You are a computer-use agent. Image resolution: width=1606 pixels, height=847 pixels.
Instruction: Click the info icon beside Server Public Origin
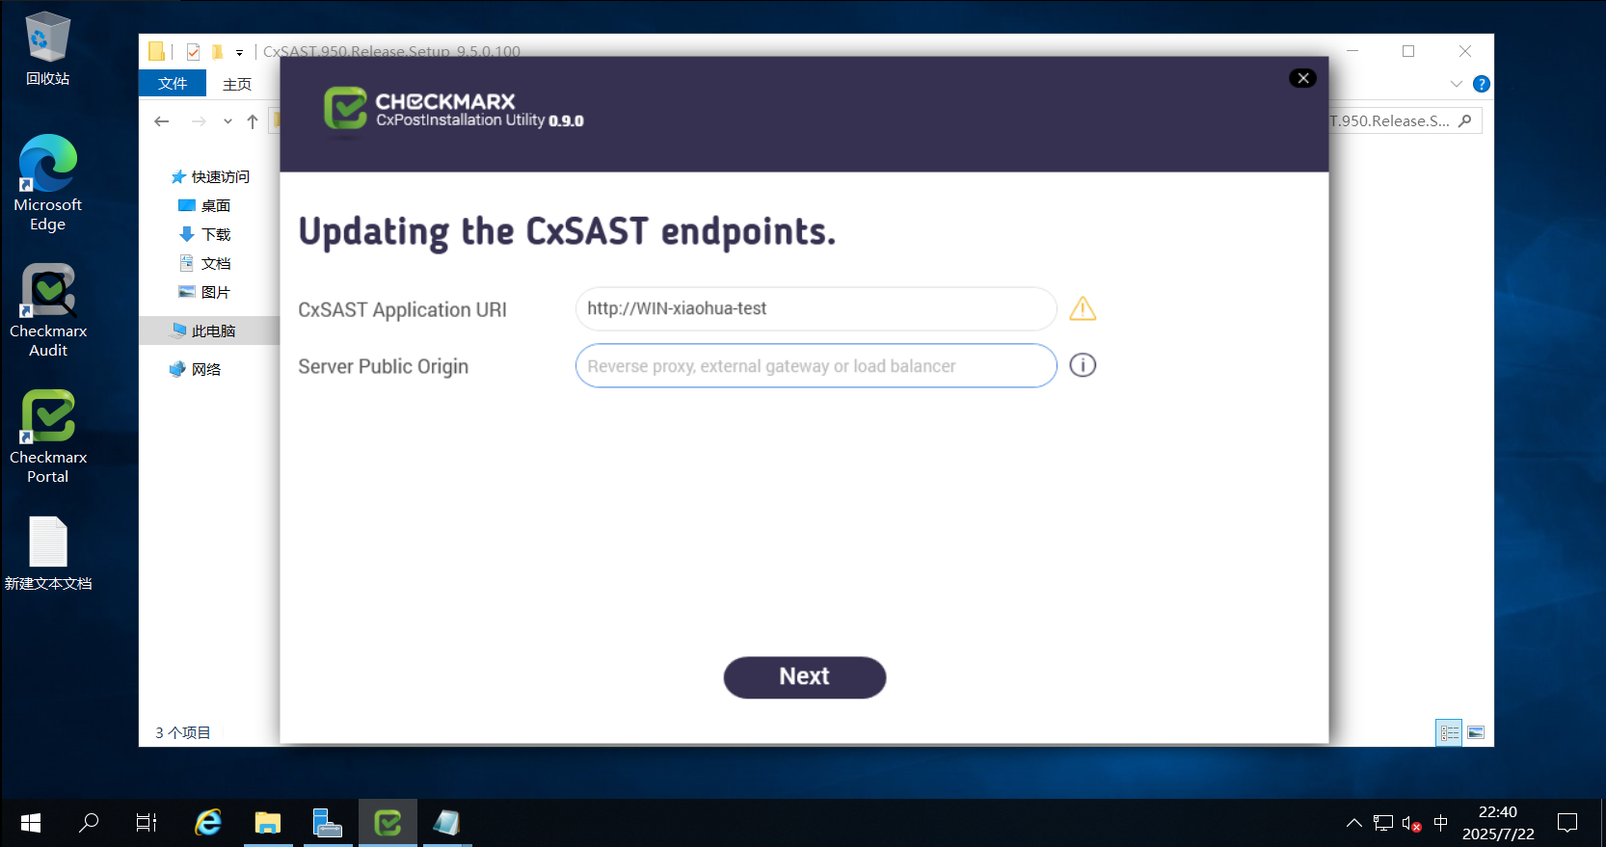[1083, 365]
